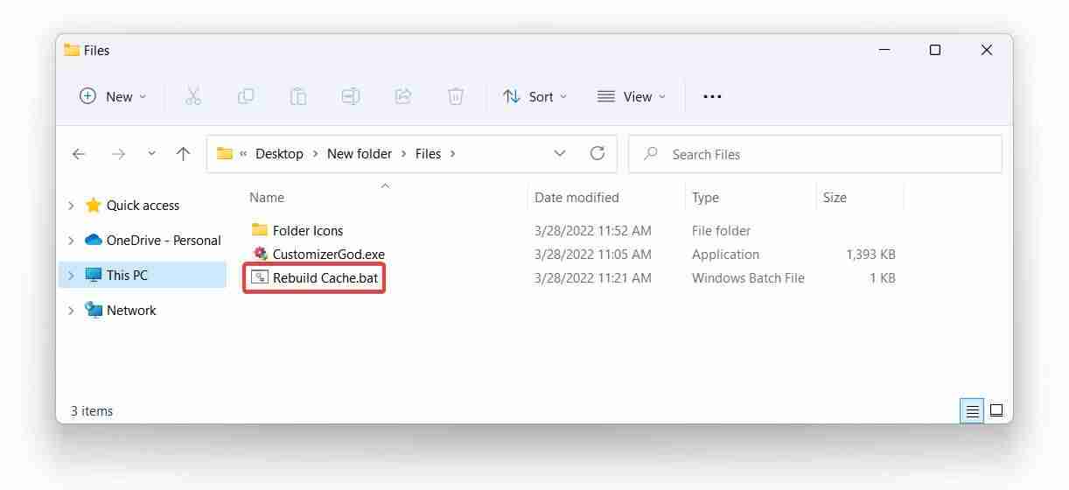Click the Application type cell
The width and height of the screenshot is (1069, 490).
[x=725, y=254]
